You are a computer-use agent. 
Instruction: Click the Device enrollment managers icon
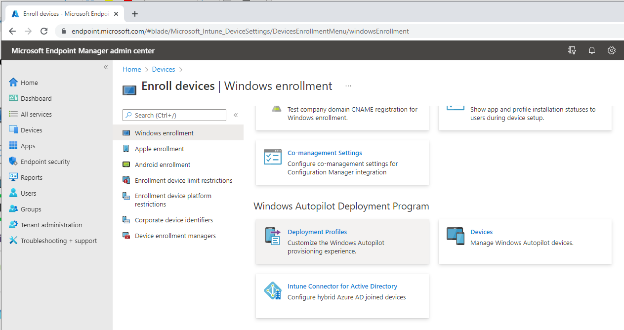click(x=126, y=236)
